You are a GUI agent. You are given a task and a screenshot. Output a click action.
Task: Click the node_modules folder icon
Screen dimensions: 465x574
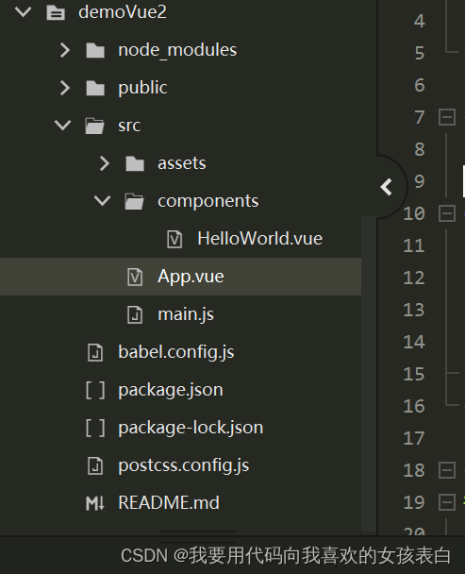click(x=95, y=50)
